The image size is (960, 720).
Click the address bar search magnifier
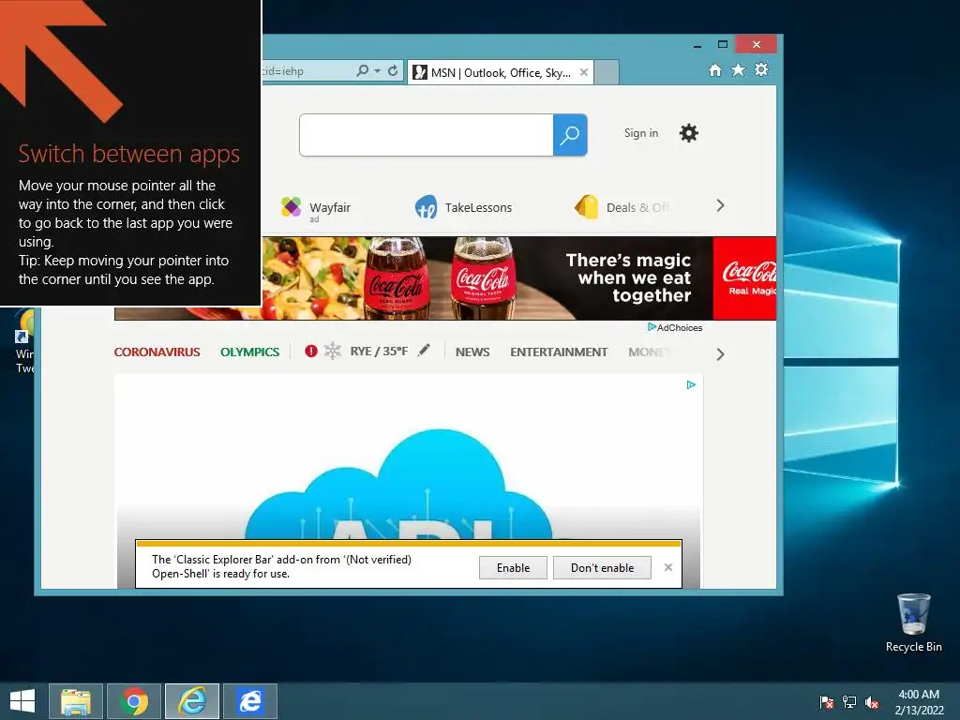[x=363, y=71]
